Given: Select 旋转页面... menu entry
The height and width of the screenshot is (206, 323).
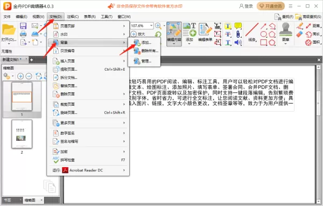Looking at the screenshot, I should pos(88,113).
